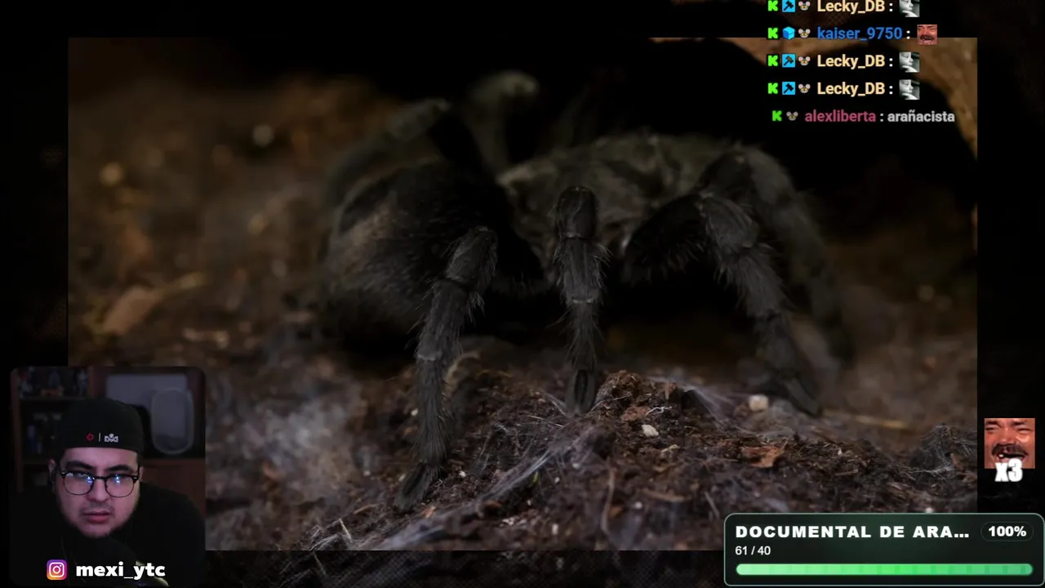The width and height of the screenshot is (1045, 588).
Task: Click the "61 / 40" goal counter
Action: [x=753, y=550]
